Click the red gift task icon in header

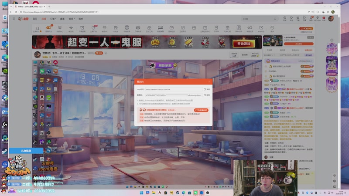point(324,19)
